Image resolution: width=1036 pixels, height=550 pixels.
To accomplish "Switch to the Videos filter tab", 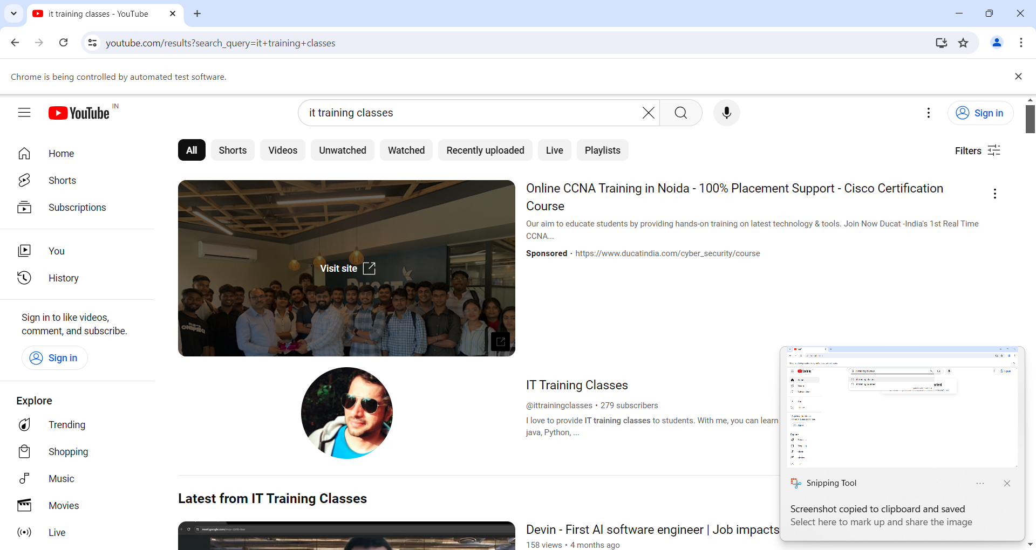I will [x=283, y=150].
